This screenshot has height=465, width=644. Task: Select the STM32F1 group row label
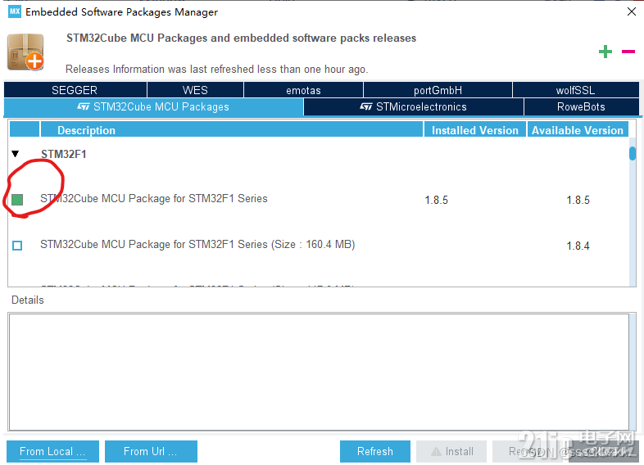click(x=64, y=154)
